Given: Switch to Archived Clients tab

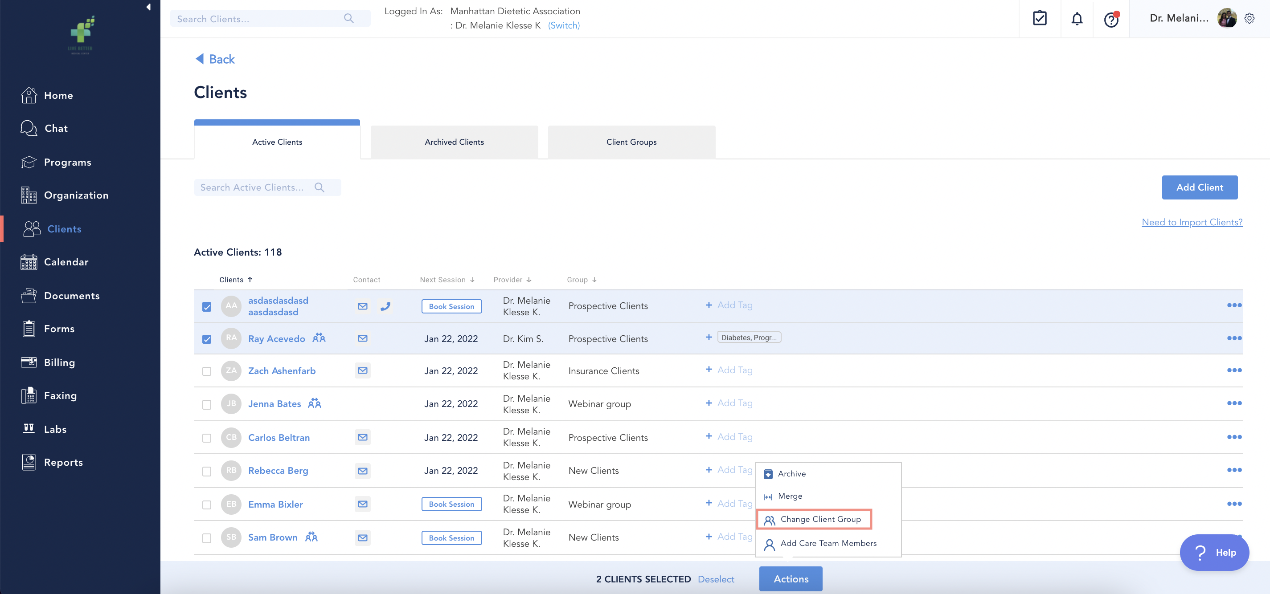Looking at the screenshot, I should pyautogui.click(x=454, y=142).
